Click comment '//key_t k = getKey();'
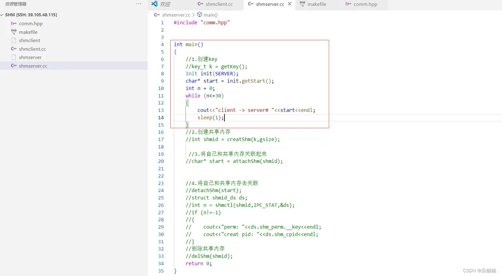The height and width of the screenshot is (276, 502). click(x=217, y=66)
